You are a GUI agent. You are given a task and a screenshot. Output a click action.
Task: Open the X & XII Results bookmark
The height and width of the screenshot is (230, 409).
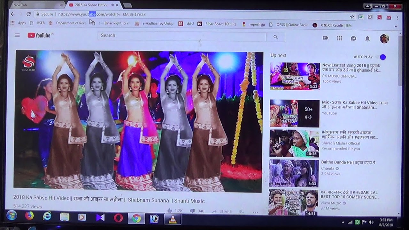click(x=333, y=25)
